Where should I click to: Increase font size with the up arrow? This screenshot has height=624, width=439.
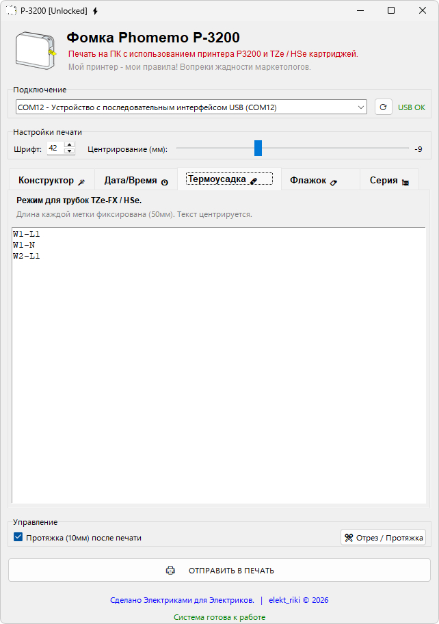pyautogui.click(x=68, y=145)
